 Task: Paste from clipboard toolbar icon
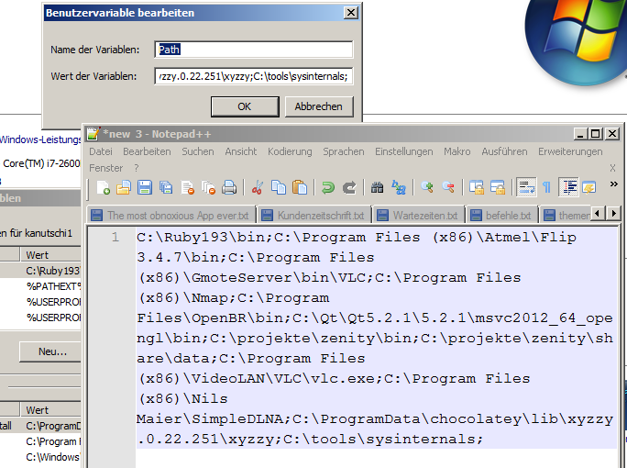300,187
